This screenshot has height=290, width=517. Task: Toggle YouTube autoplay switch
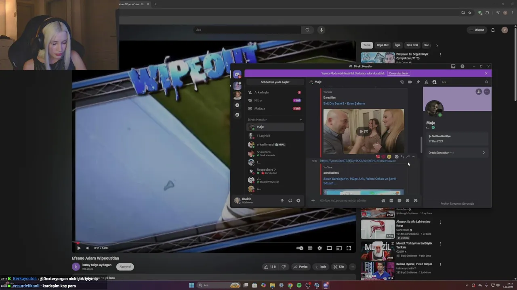300,248
